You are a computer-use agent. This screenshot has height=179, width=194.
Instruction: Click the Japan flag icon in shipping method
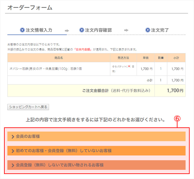point(129,67)
